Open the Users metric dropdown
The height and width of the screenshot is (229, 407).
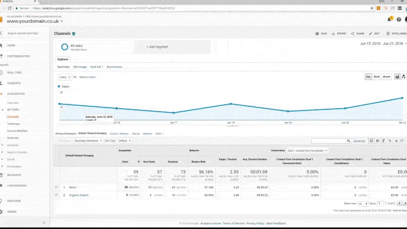coord(65,77)
